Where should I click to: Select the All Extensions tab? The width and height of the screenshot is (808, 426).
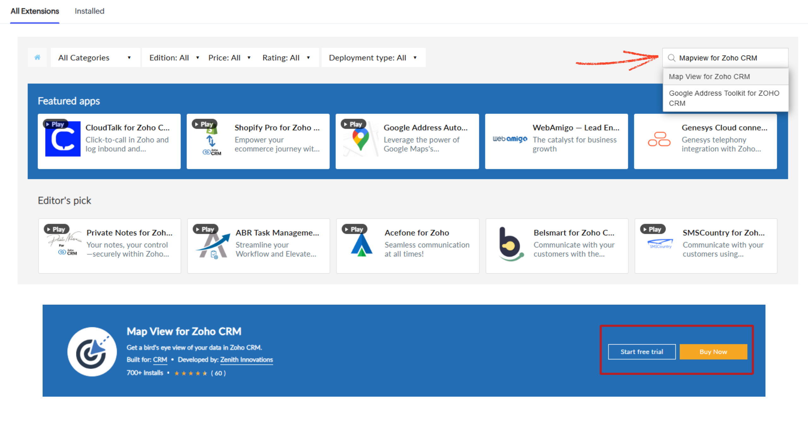coord(35,11)
